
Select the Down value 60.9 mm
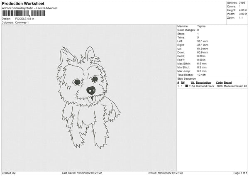(x=203, y=52)
